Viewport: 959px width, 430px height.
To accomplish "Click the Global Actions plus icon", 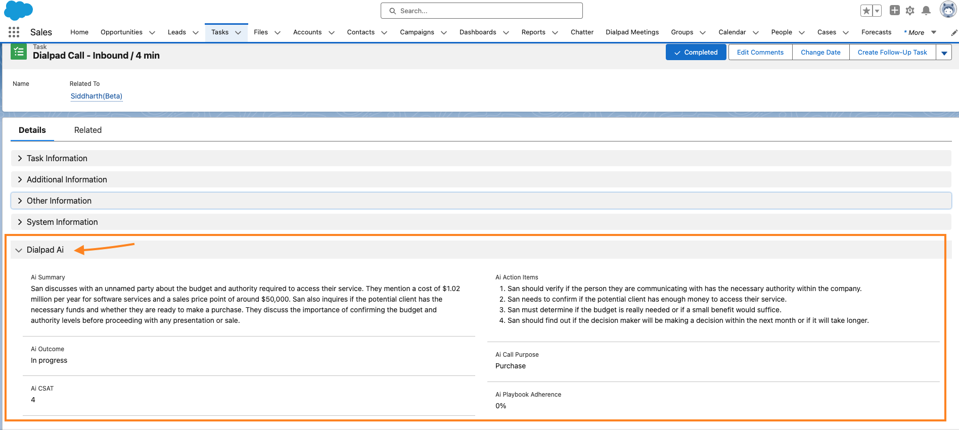I will point(894,10).
